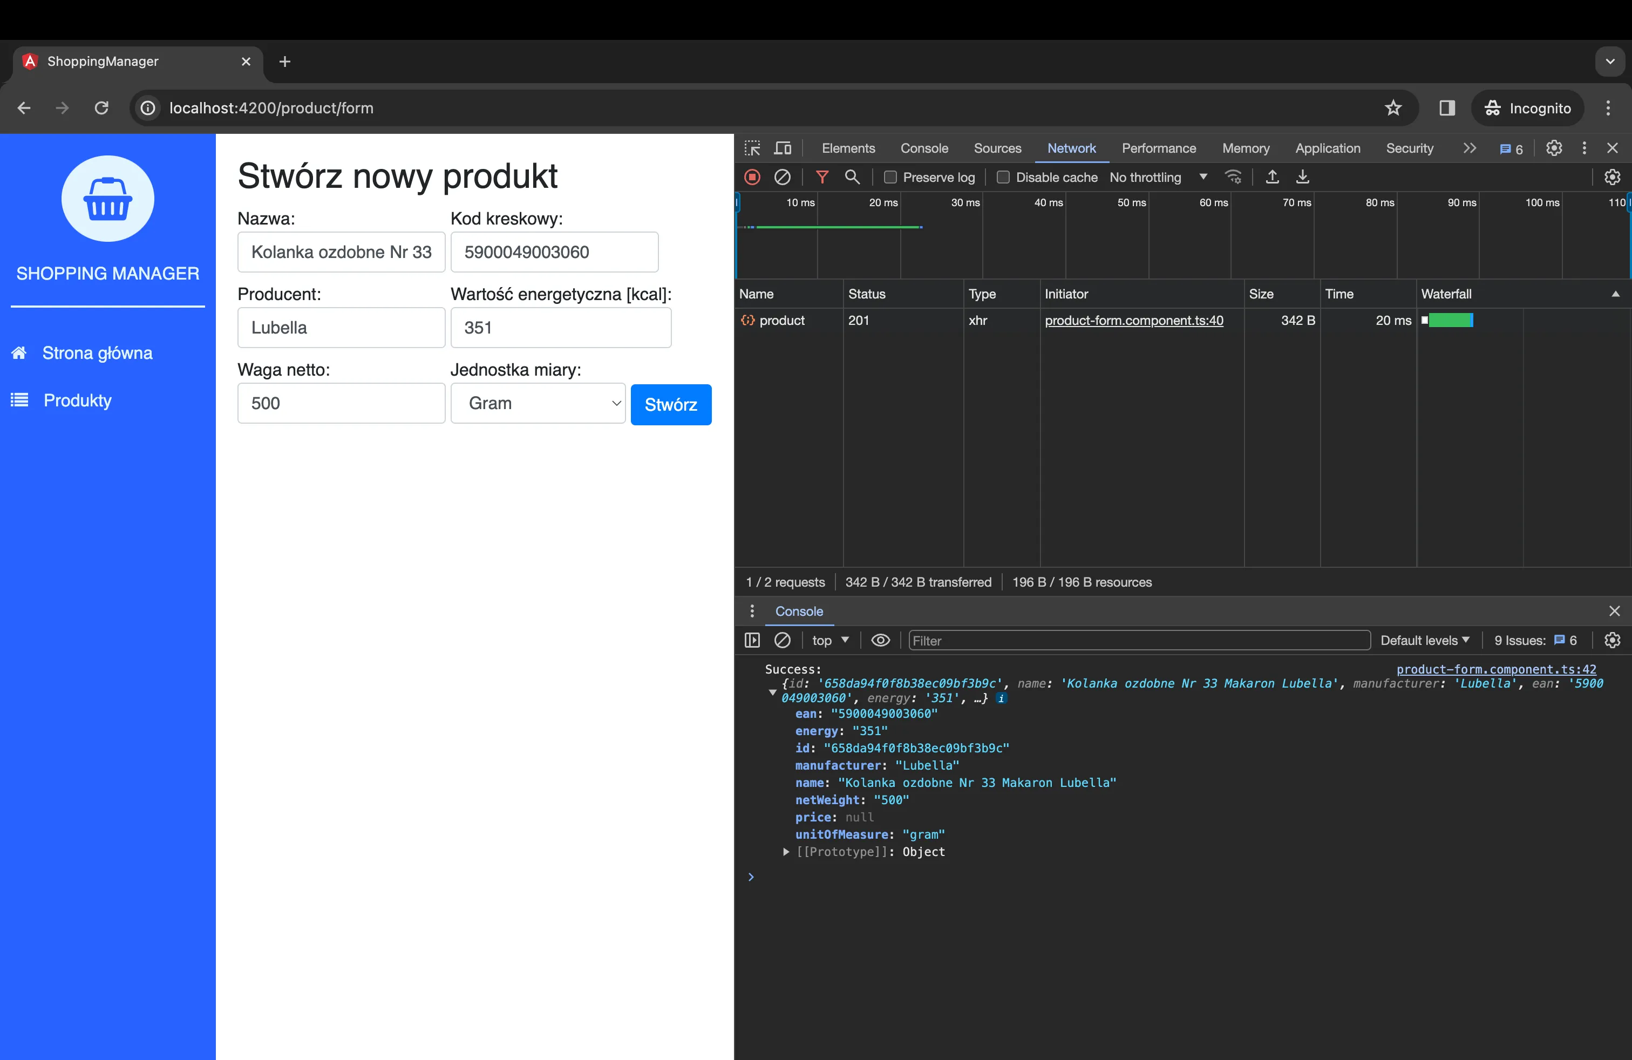The image size is (1632, 1060).
Task: Enable Disable cache checkbox
Action: click(1003, 177)
